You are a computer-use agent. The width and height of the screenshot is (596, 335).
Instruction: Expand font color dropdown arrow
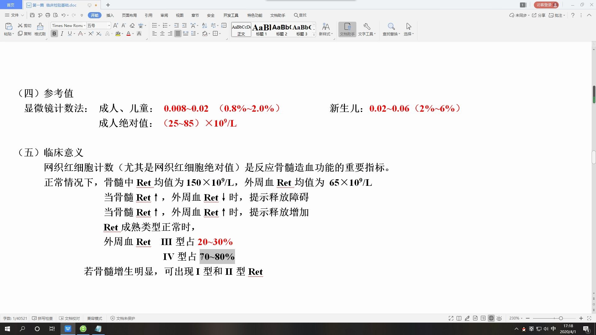[133, 33]
